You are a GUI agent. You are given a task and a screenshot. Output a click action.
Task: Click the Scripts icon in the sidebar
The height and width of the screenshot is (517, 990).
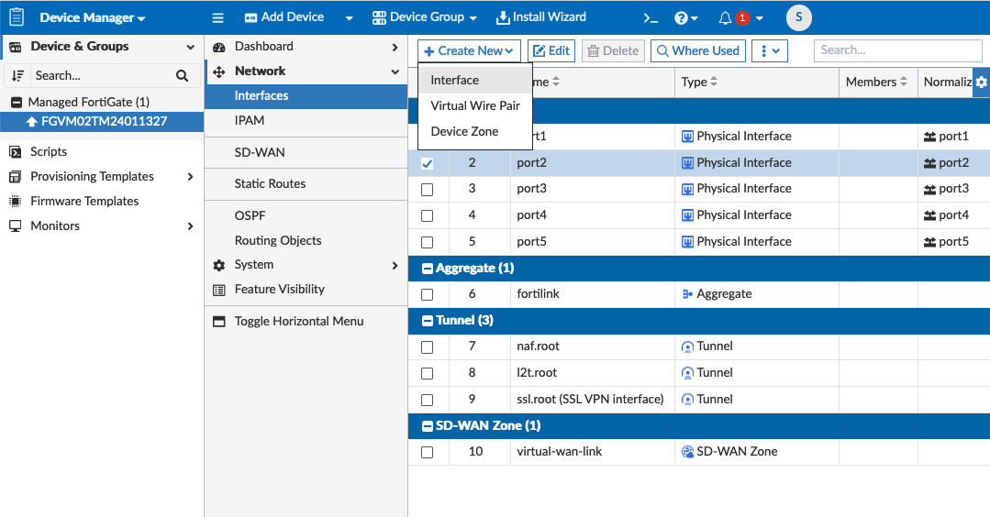(x=16, y=152)
